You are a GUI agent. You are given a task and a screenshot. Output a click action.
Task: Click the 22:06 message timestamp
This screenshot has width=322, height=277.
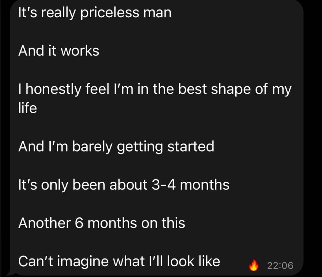[280, 265]
